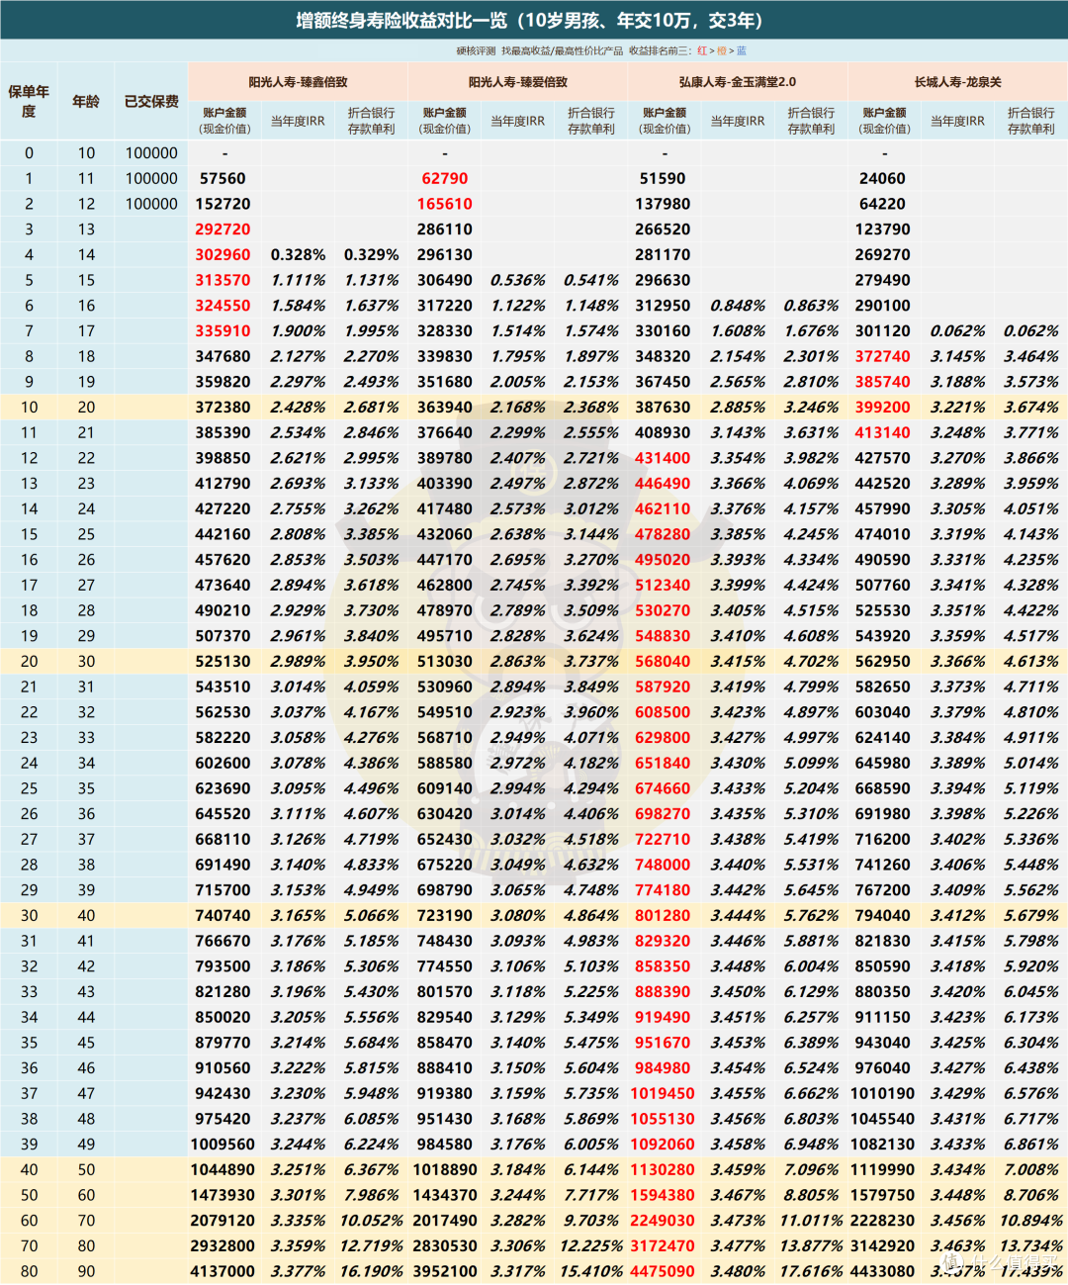The width and height of the screenshot is (1068, 1285).
Task: Select the value 3952100 in the last row
Action: click(445, 1272)
